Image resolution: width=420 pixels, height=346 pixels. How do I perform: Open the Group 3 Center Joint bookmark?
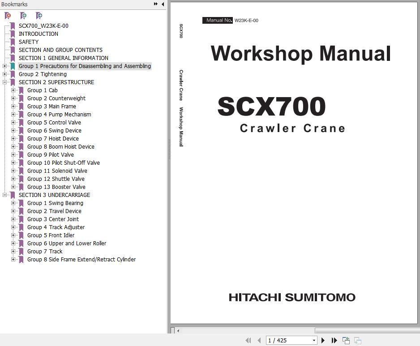pyautogui.click(x=53, y=219)
